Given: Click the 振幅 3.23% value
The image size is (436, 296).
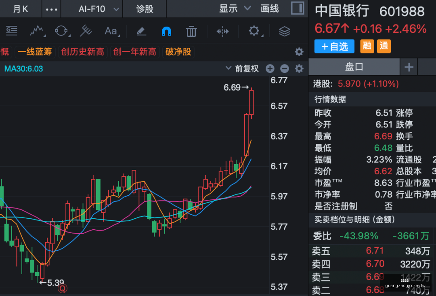Looking at the screenshot, I should click(379, 160).
